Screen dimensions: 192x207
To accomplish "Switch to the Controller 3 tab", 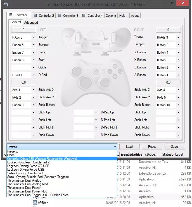I will click(x=68, y=15).
